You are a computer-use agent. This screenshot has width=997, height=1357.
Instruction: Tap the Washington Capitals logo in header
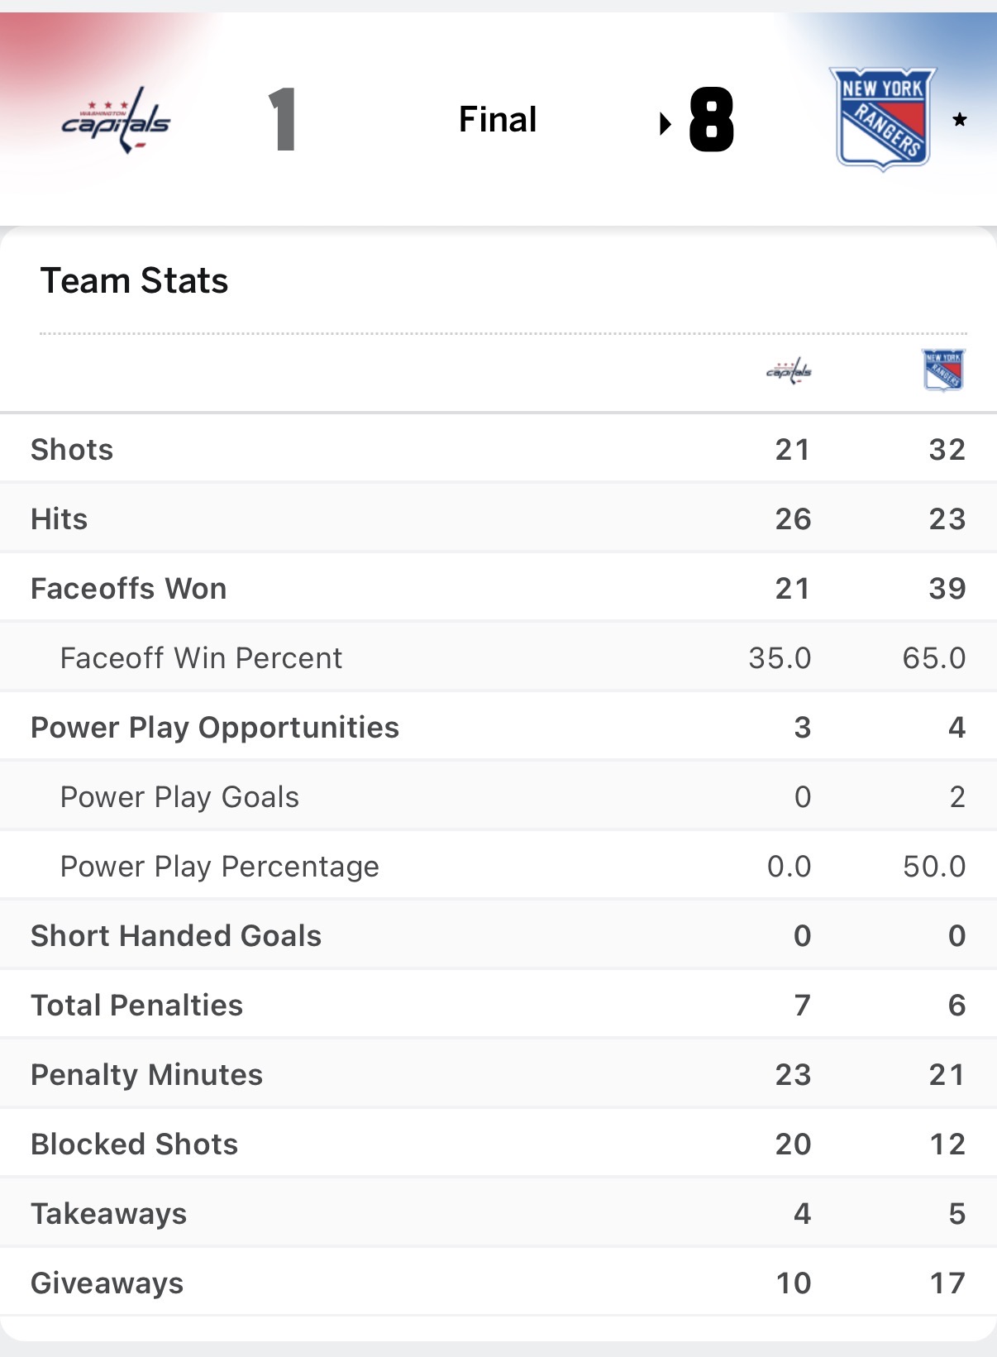(117, 121)
